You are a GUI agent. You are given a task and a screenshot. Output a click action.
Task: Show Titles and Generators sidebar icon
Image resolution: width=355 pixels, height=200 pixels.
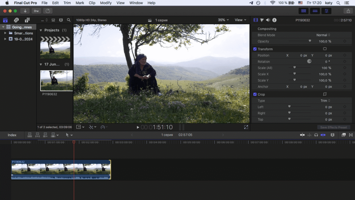tap(27, 20)
